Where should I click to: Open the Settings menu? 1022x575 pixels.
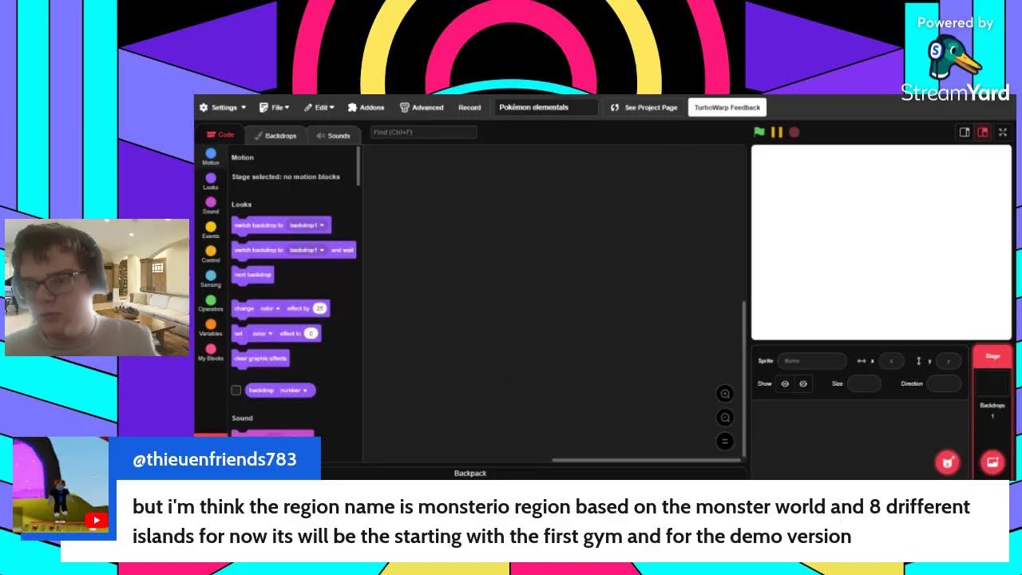pyautogui.click(x=223, y=107)
